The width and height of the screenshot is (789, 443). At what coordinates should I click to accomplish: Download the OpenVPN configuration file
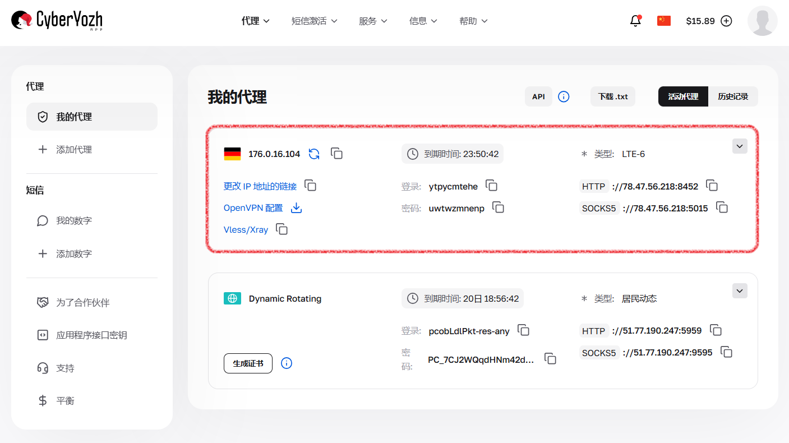point(296,207)
